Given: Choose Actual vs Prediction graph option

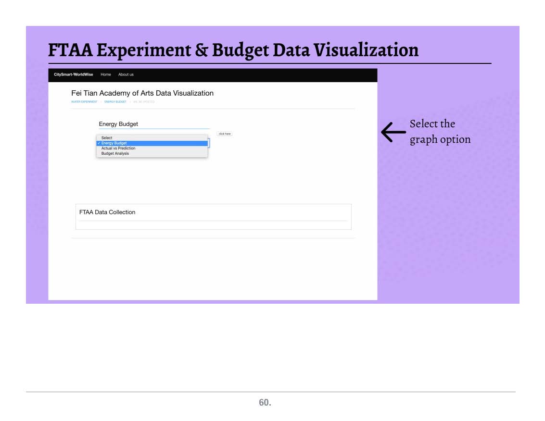Looking at the screenshot, I should pos(118,149).
